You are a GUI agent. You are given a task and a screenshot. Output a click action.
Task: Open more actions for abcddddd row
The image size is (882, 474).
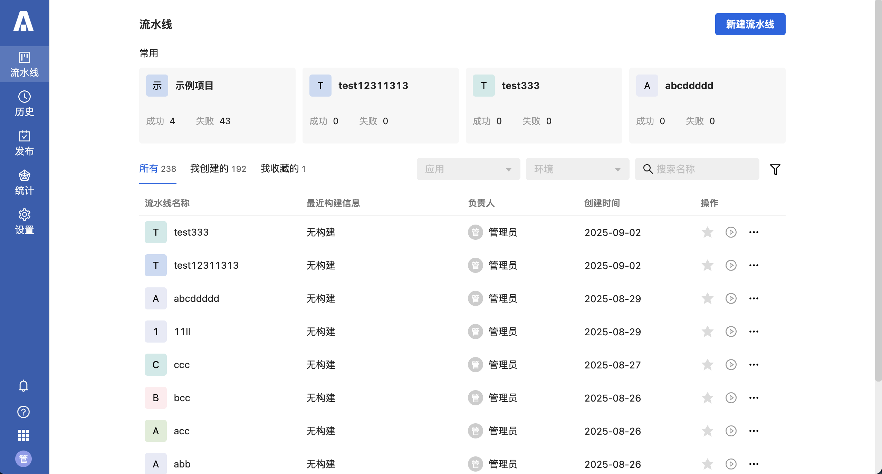754,298
